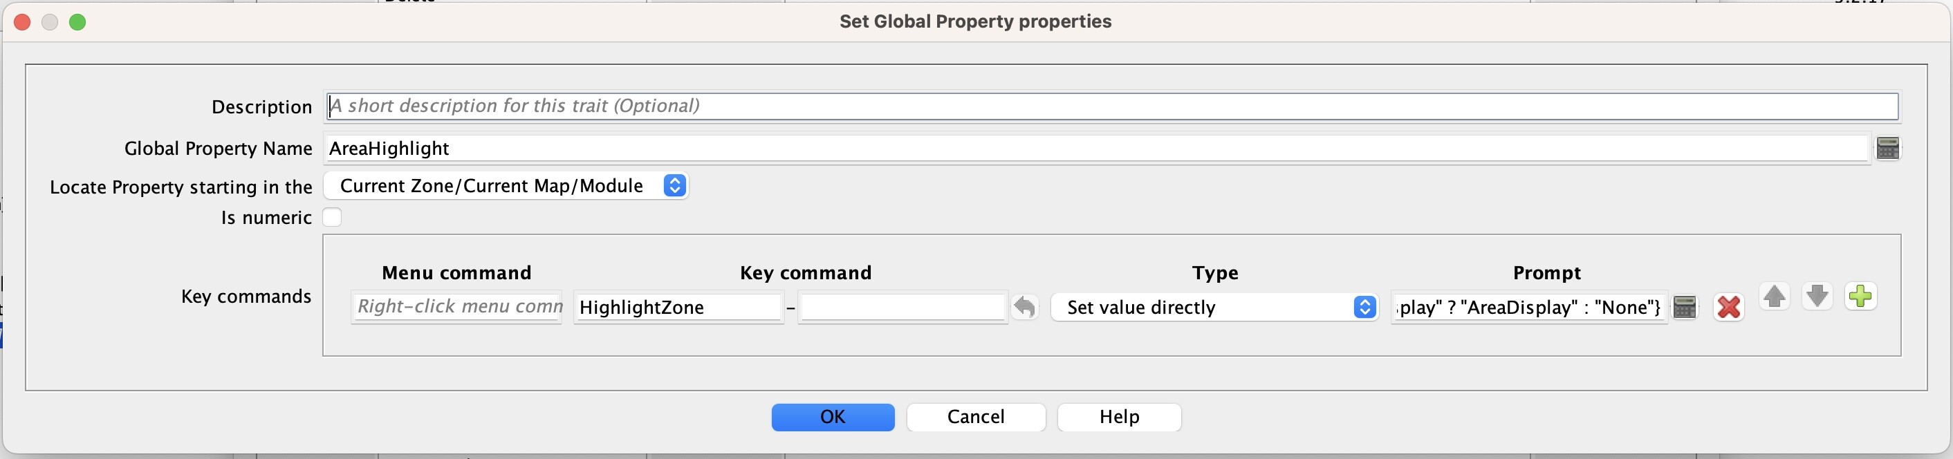
Task: Confirm with the OK button
Action: tap(833, 418)
